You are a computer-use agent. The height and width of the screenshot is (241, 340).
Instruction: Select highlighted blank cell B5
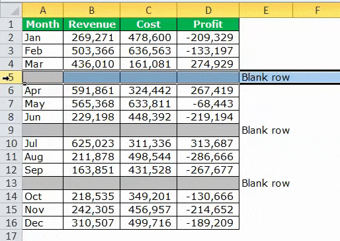pos(91,77)
